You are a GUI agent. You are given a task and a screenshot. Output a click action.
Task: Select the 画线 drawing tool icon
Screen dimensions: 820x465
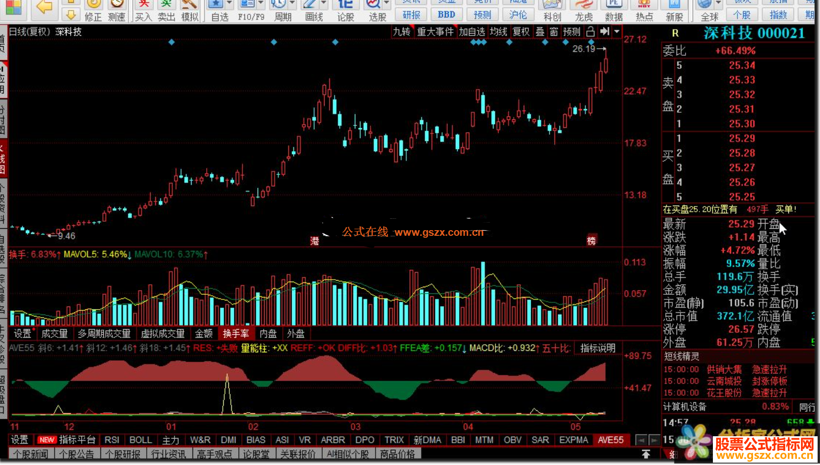click(310, 5)
